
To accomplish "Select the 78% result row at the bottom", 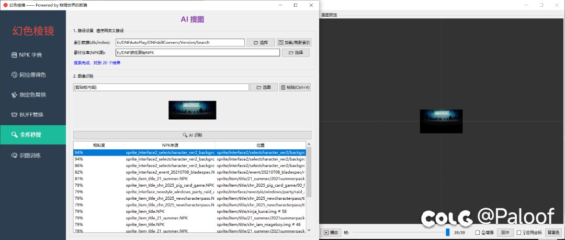I will 189,231.
